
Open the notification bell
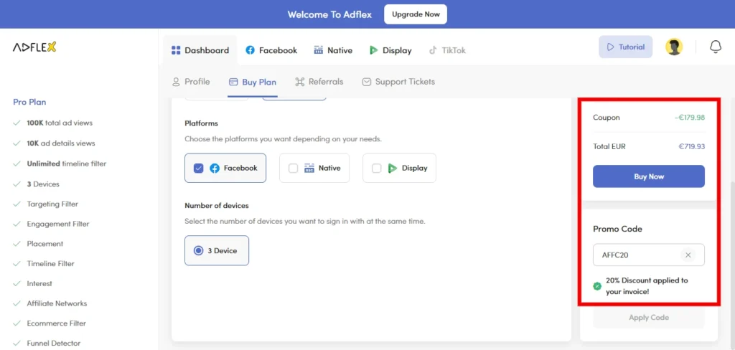point(716,47)
